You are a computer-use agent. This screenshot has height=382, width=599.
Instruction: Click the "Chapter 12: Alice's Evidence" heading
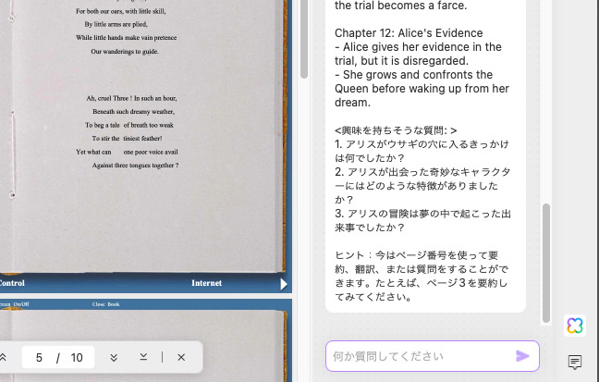point(409,33)
